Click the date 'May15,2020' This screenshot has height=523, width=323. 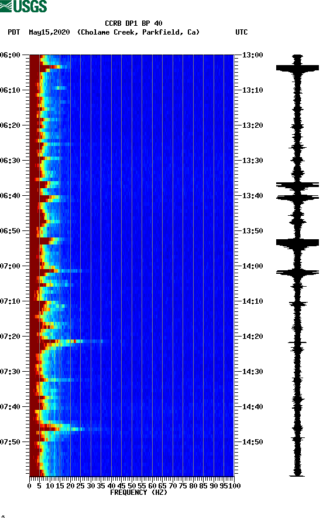(x=49, y=32)
